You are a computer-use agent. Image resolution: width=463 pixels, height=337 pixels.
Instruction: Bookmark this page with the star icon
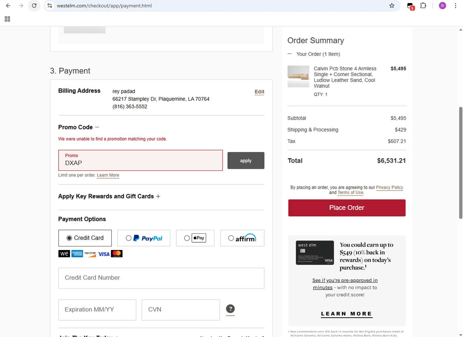pos(392,6)
